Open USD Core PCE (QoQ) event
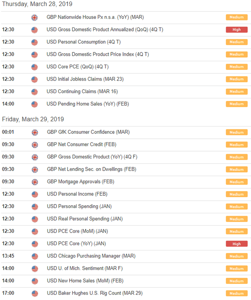 tap(78, 67)
